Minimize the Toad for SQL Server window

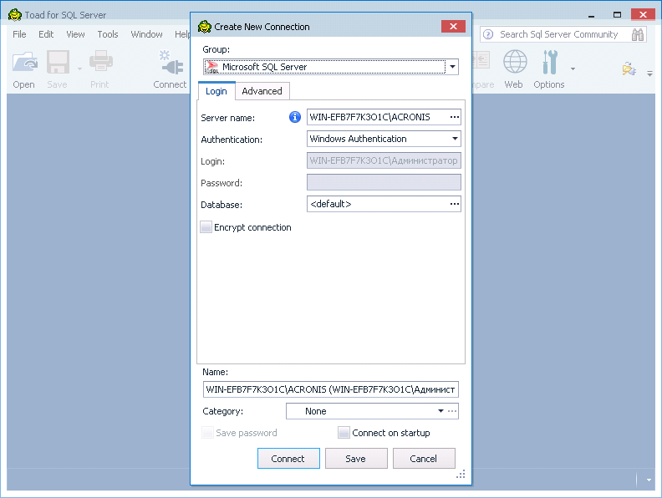[x=592, y=15]
